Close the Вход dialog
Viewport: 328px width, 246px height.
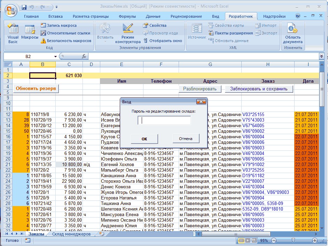click(201, 102)
